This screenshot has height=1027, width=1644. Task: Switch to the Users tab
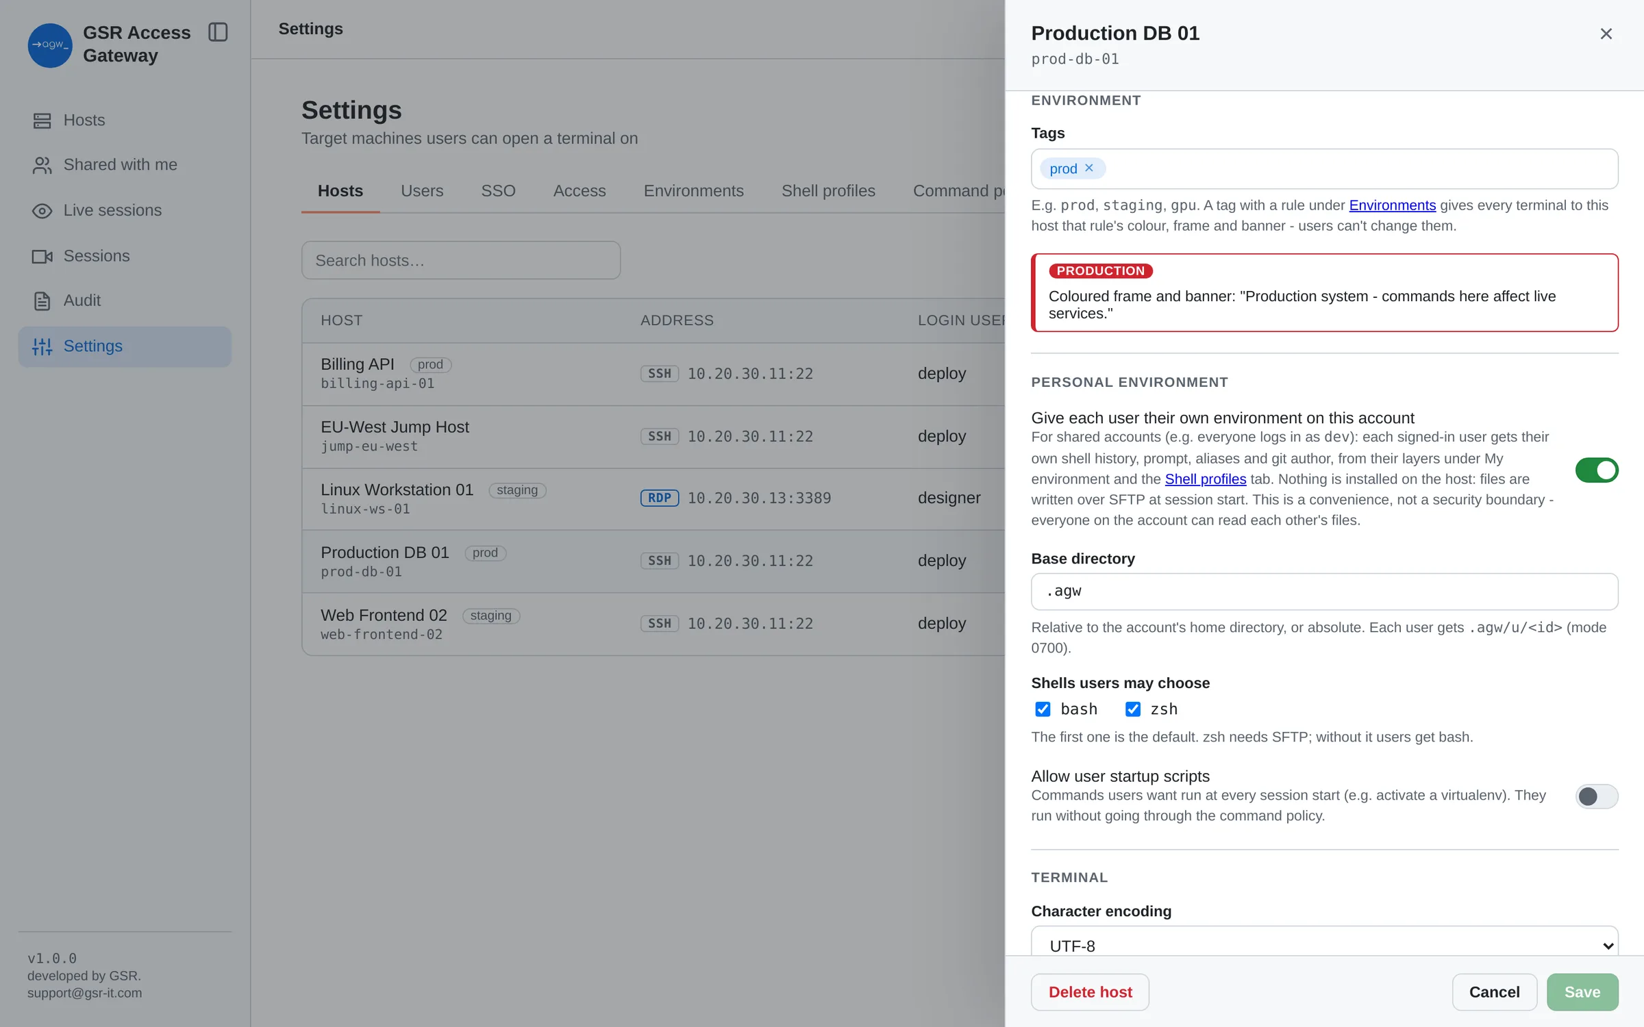tap(422, 191)
